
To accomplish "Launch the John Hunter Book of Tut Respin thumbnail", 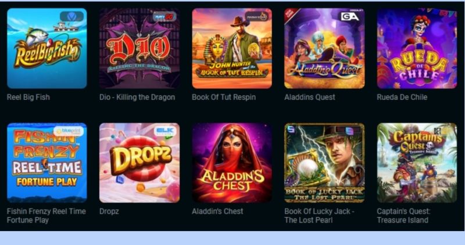I will 232,48.
